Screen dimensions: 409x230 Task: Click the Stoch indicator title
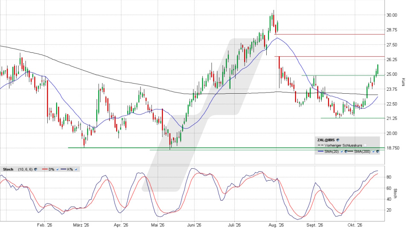tap(8, 169)
